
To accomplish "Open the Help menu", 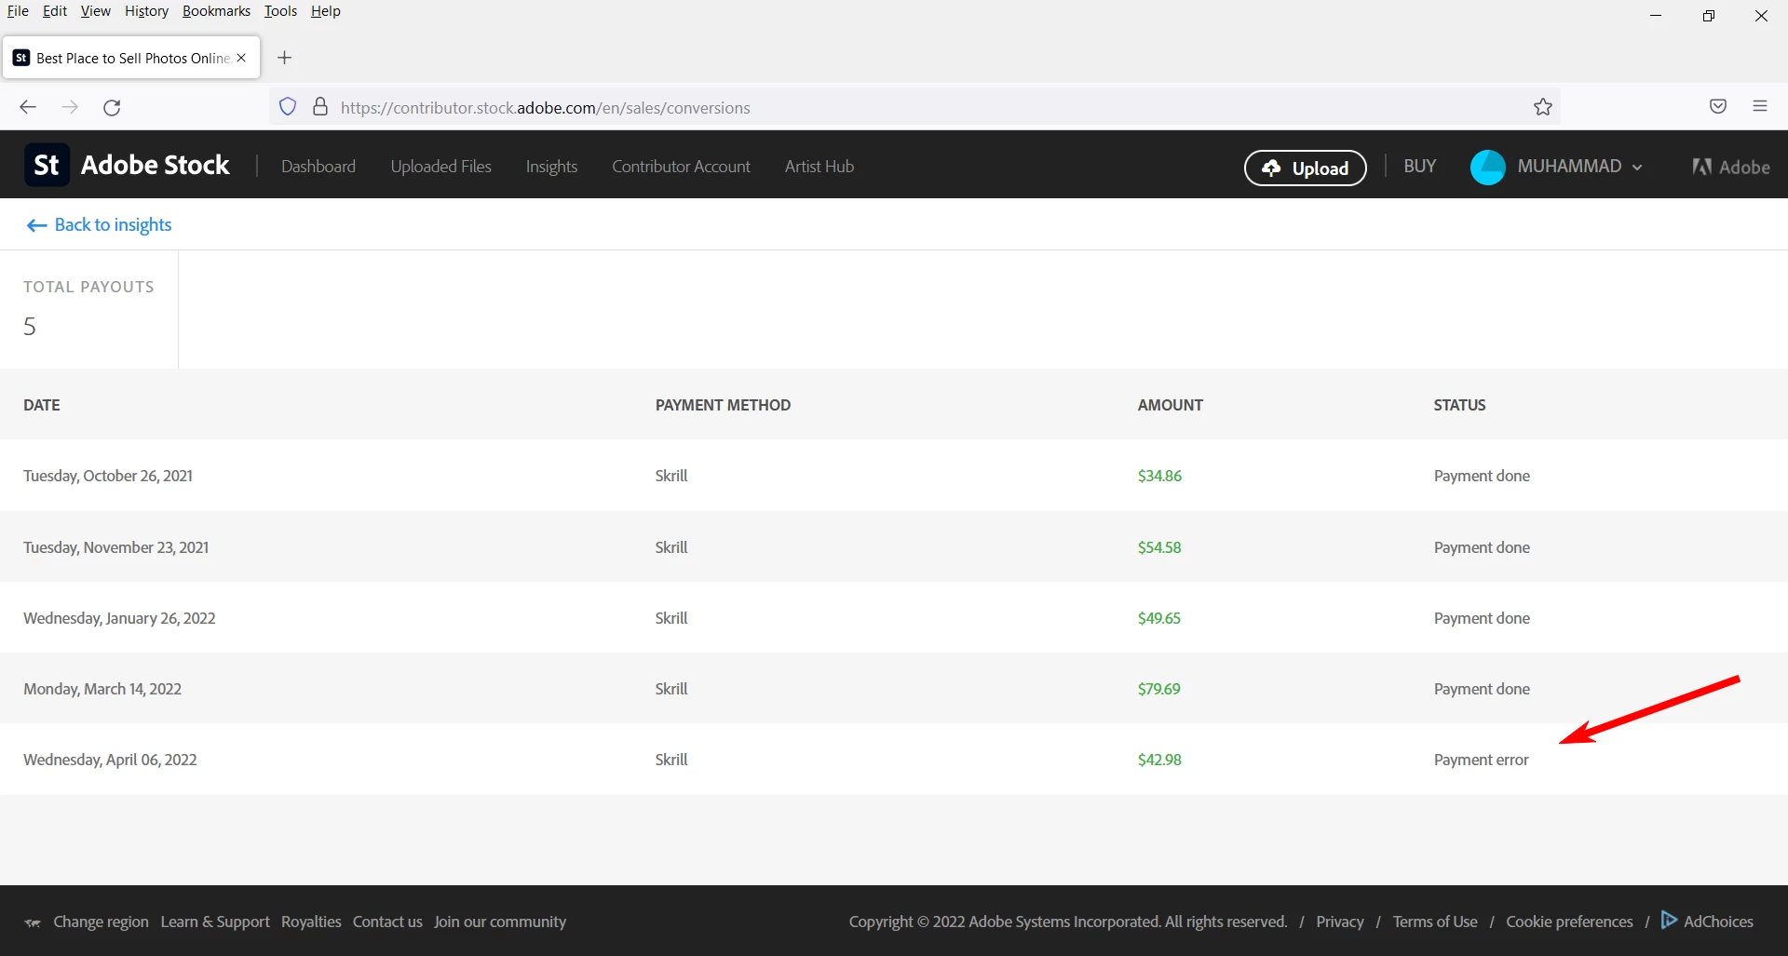I will 326,11.
